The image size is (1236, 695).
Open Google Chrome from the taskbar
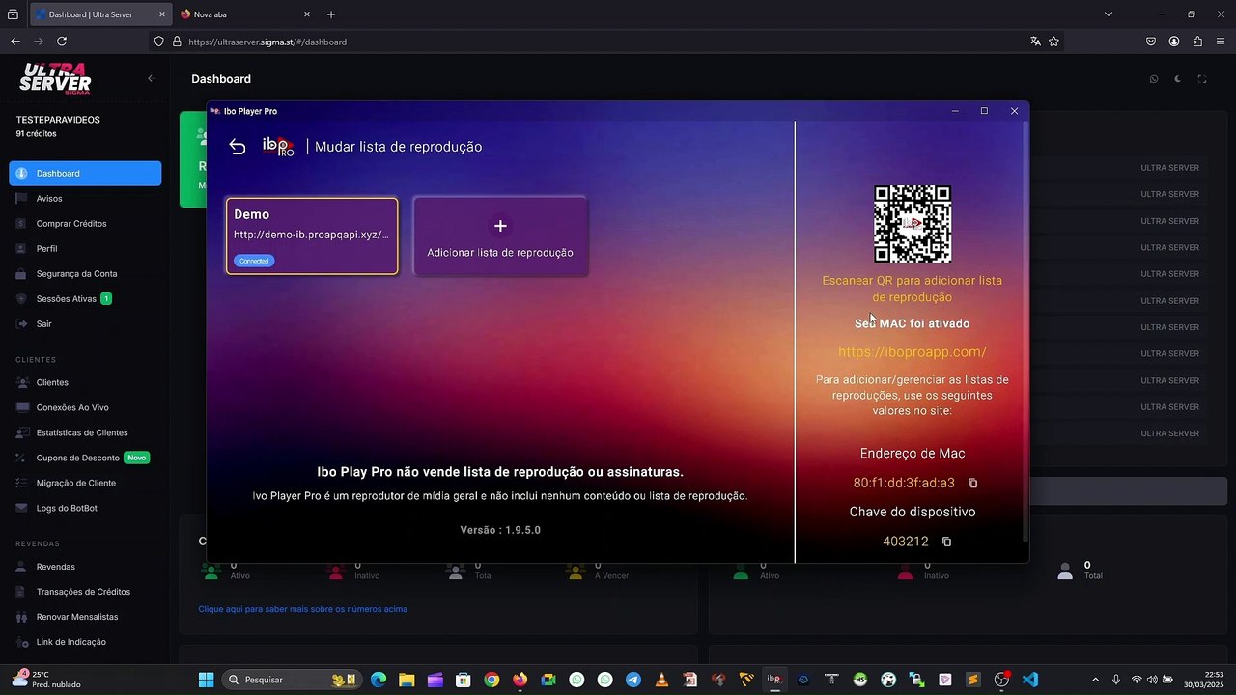click(492, 680)
